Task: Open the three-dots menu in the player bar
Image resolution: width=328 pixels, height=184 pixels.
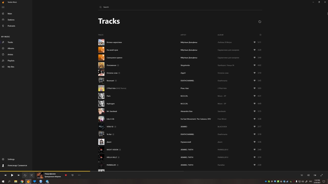Action: click(79, 175)
